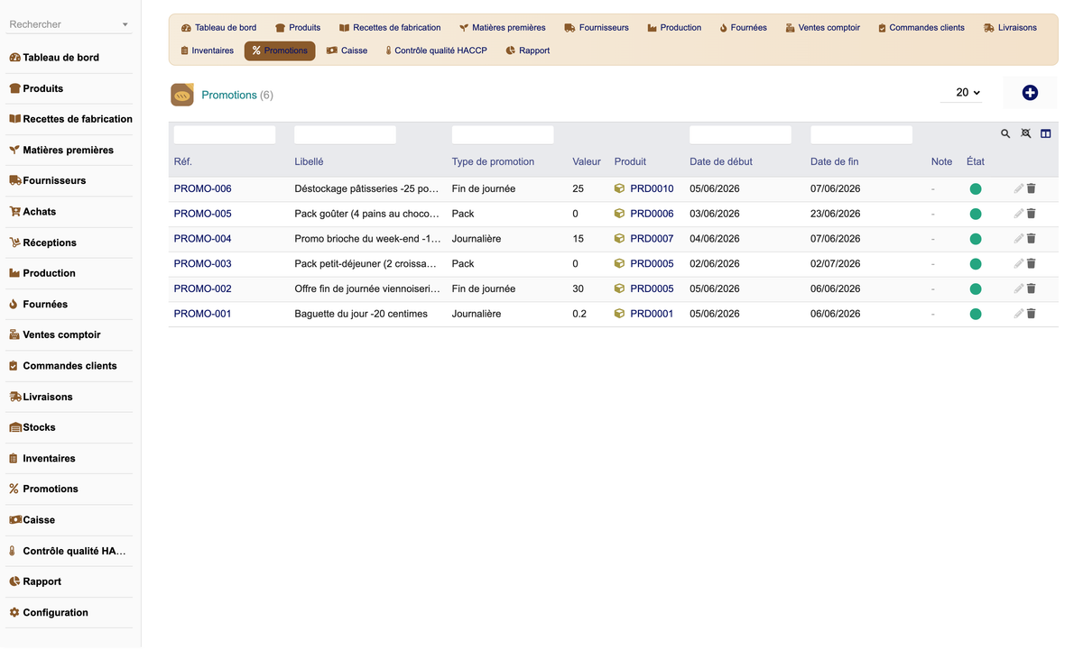The image size is (1083, 668).
Task: Open PROMO-003 reference link
Action: coord(202,264)
